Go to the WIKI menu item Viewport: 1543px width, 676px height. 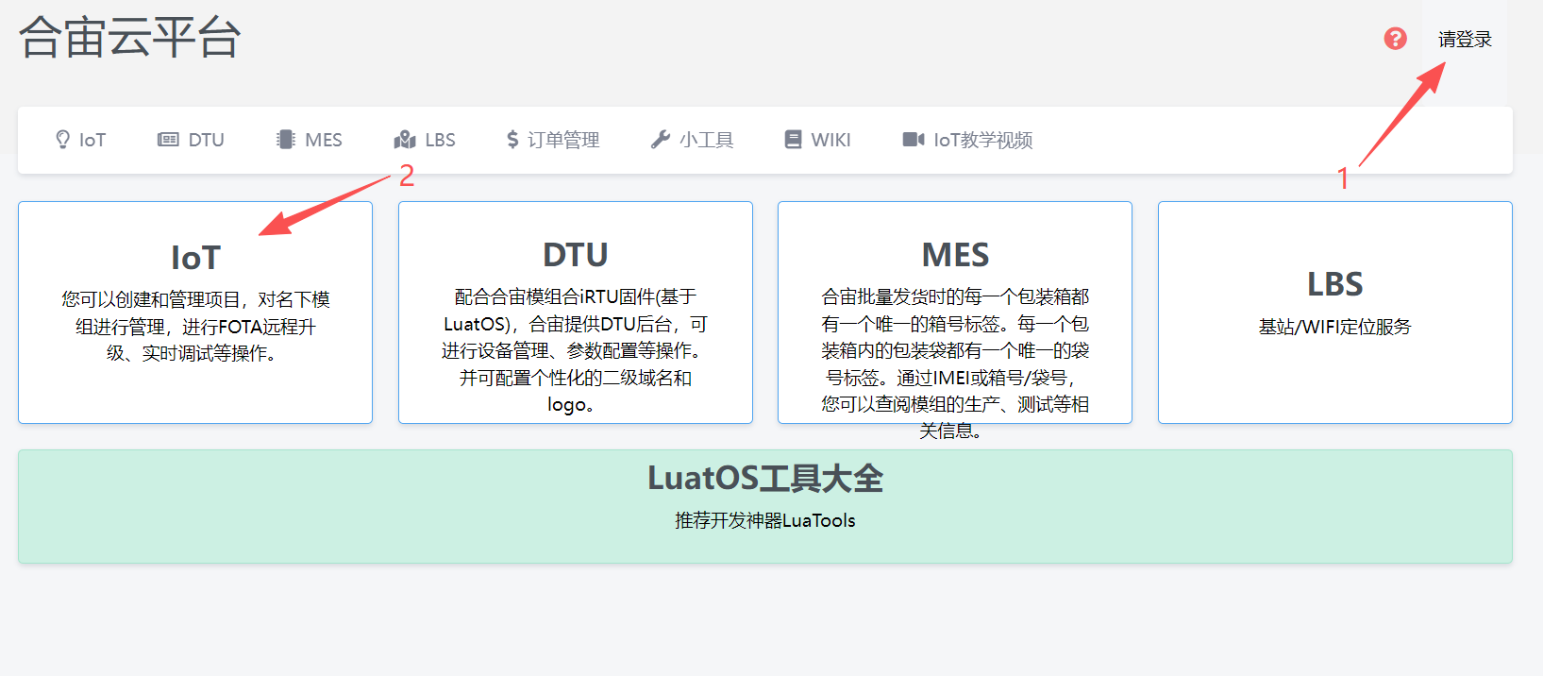click(x=830, y=140)
